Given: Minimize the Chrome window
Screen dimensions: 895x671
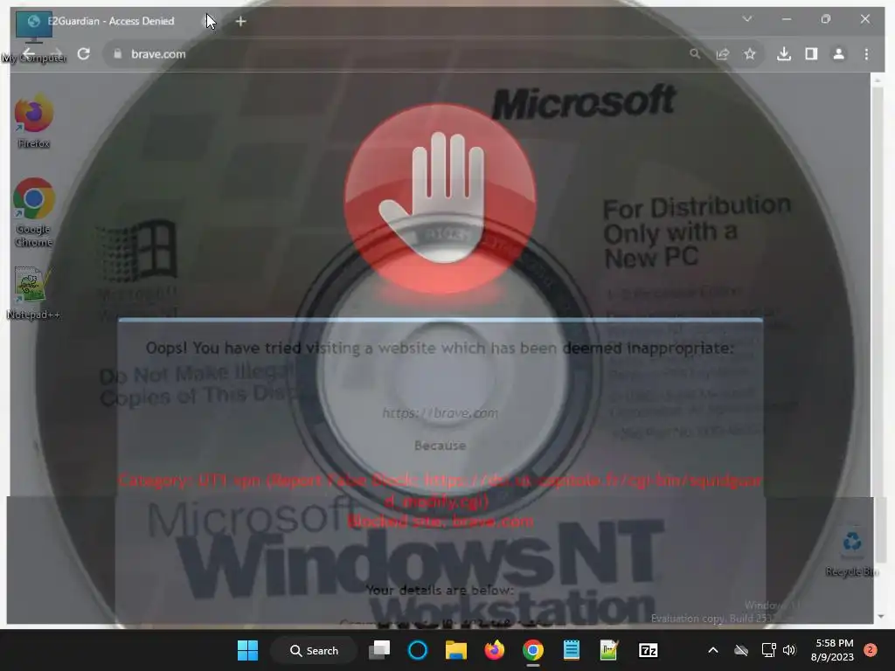Looking at the screenshot, I should pyautogui.click(x=787, y=19).
